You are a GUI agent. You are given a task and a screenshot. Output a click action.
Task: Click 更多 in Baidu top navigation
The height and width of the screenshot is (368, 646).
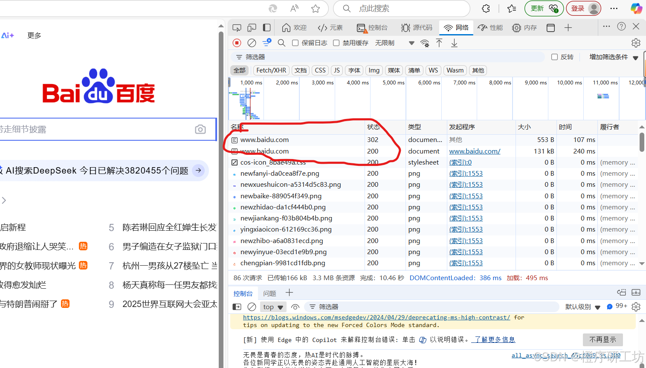click(x=34, y=35)
